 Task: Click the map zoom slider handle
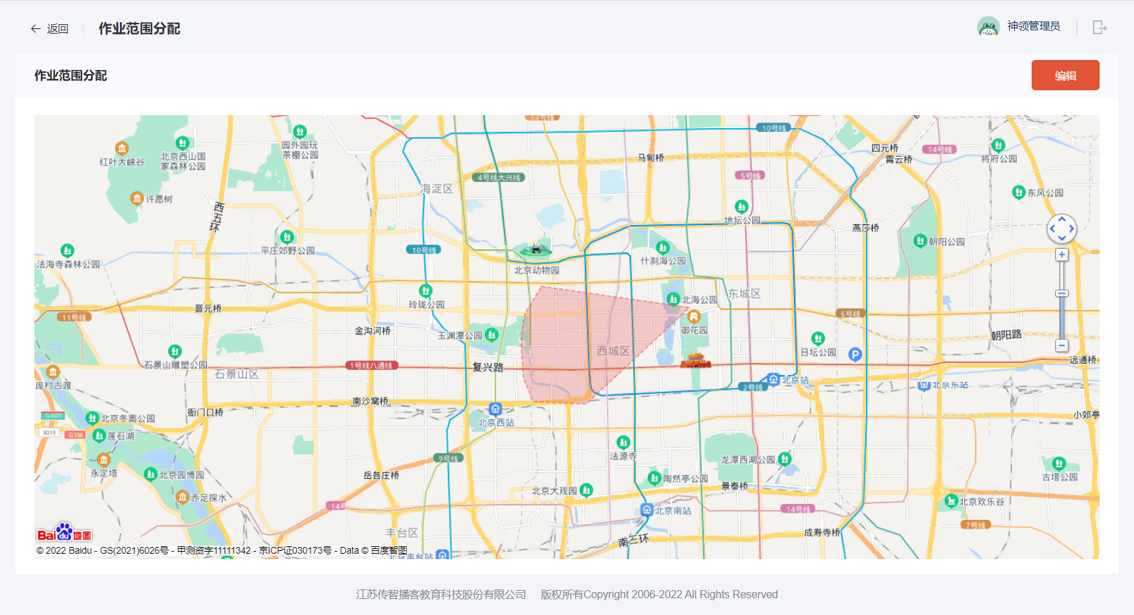tap(1062, 294)
